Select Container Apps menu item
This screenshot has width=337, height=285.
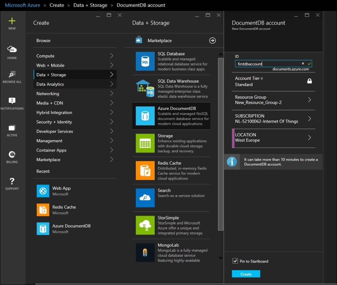tap(75, 150)
